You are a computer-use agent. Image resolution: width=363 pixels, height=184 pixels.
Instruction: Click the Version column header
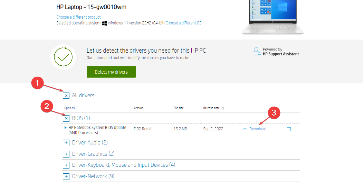click(x=138, y=108)
